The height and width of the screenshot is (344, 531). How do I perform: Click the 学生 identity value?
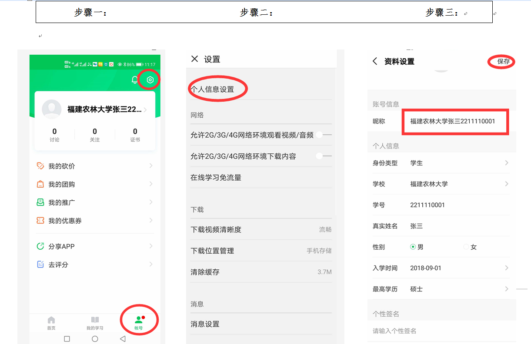(x=417, y=163)
